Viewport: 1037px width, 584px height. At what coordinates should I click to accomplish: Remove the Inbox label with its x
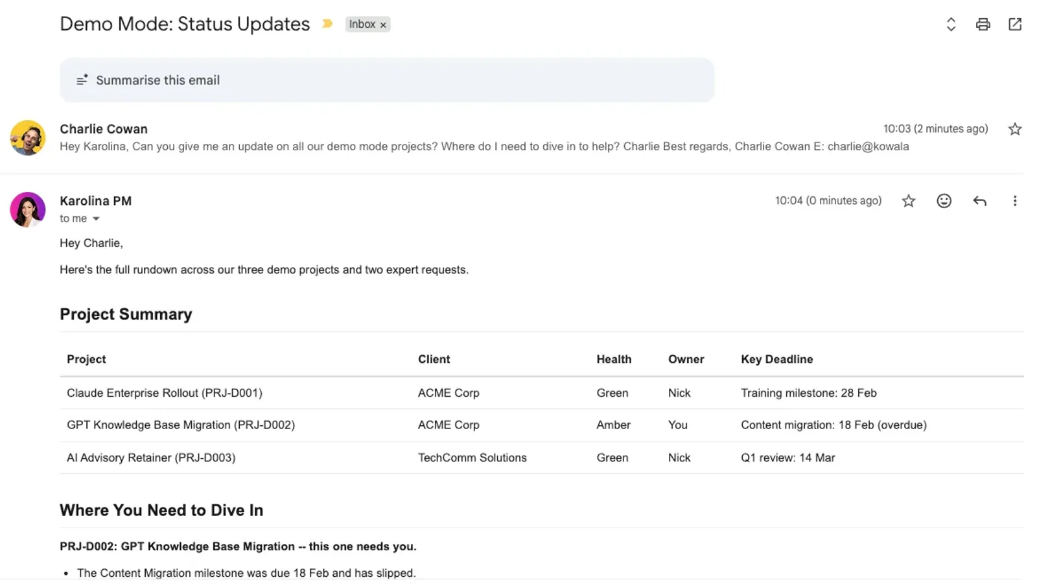(383, 25)
